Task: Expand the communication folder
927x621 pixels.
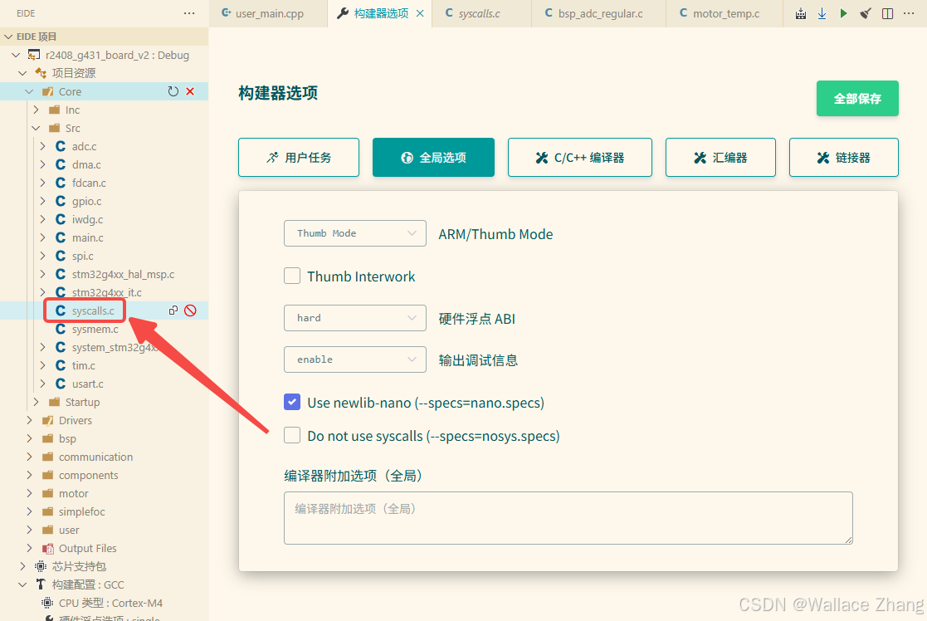Action: click(30, 457)
